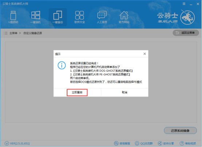
Task: Open the U盘启动 tool
Action: coord(13,17)
